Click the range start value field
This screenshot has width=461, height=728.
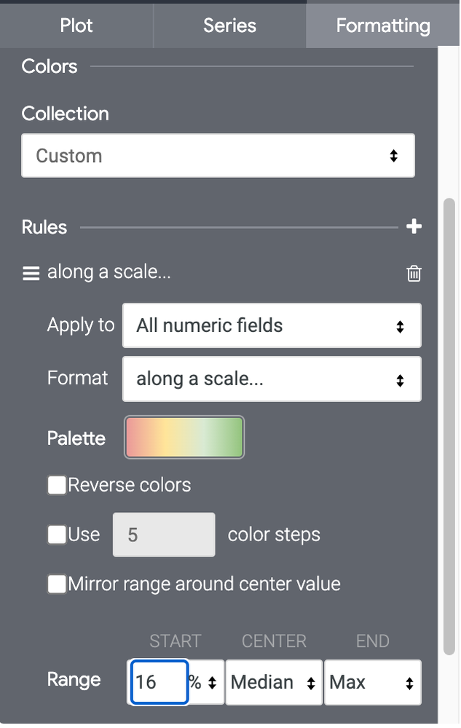(159, 683)
